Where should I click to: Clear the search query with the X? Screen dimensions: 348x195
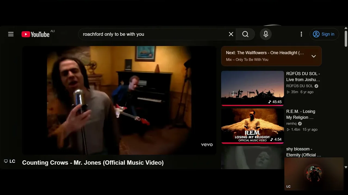[x=231, y=34]
